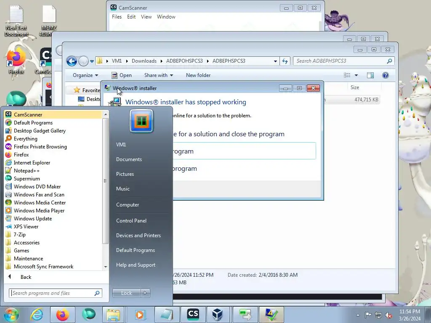This screenshot has height=323, width=431.
Task: Open the address bar history dropdown
Action: point(275,61)
